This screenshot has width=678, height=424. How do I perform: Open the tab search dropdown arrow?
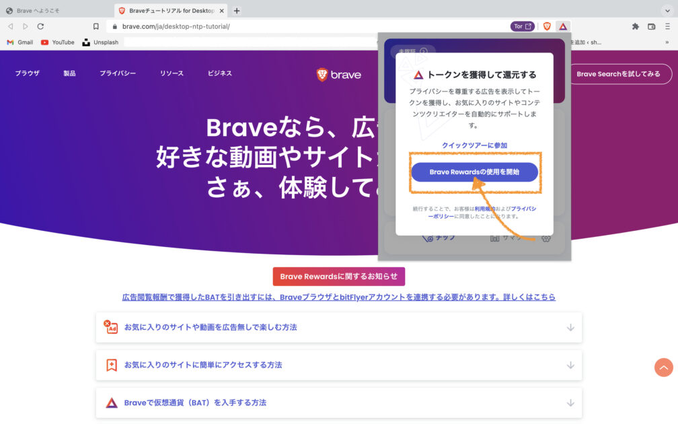point(667,11)
